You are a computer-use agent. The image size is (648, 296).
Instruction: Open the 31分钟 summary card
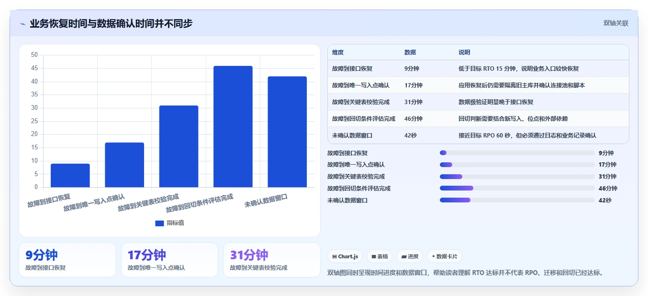[x=272, y=260]
